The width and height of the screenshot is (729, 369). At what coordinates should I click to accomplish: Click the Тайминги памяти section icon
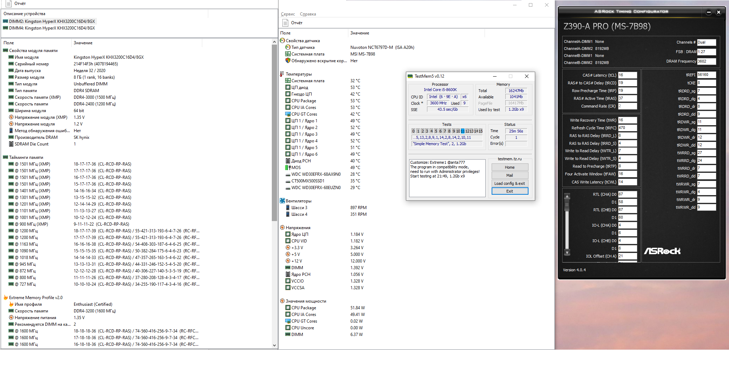coord(6,157)
